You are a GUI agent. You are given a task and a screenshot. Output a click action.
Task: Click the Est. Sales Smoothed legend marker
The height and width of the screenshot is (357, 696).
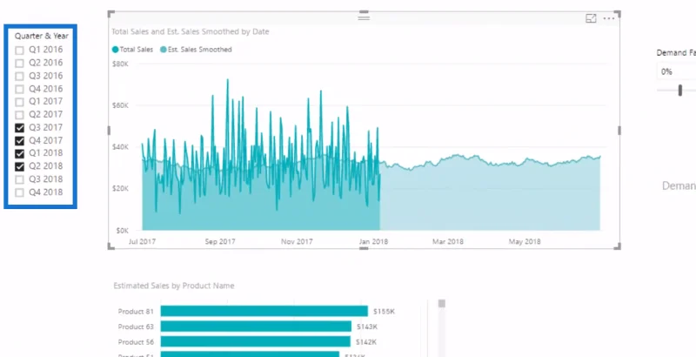164,50
